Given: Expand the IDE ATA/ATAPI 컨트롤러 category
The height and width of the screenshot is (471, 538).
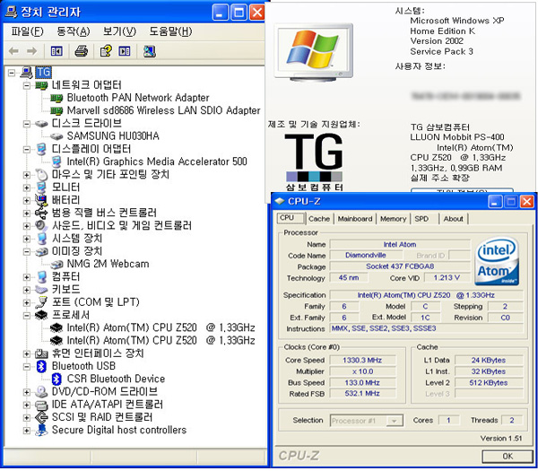Looking at the screenshot, I should (x=26, y=406).
